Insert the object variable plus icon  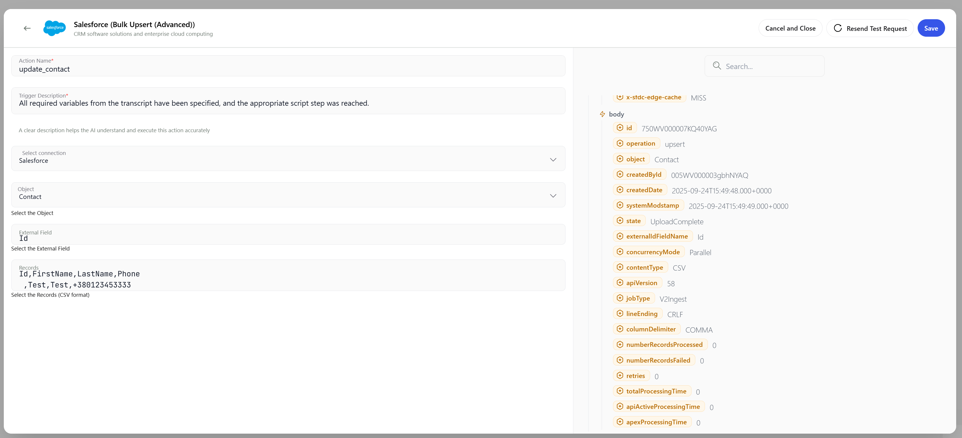point(620,159)
